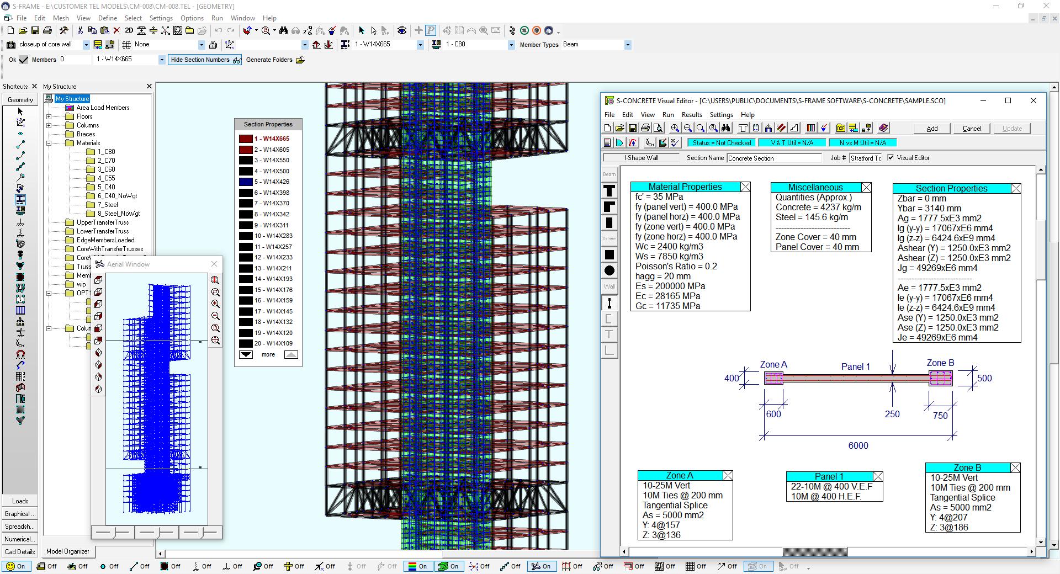Image resolution: width=1060 pixels, height=574 pixels.
Task: Collapse the Materials tree branch
Action: pos(49,142)
